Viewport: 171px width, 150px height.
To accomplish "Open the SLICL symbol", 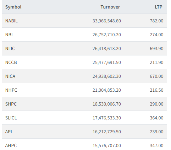I will click(11, 118).
